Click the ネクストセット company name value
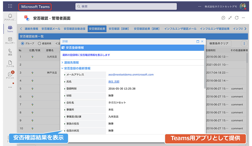 pyautogui.click(x=117, y=103)
